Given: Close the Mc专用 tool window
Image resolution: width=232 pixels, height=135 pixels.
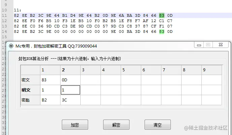Looking at the screenshot, I should [221, 45].
